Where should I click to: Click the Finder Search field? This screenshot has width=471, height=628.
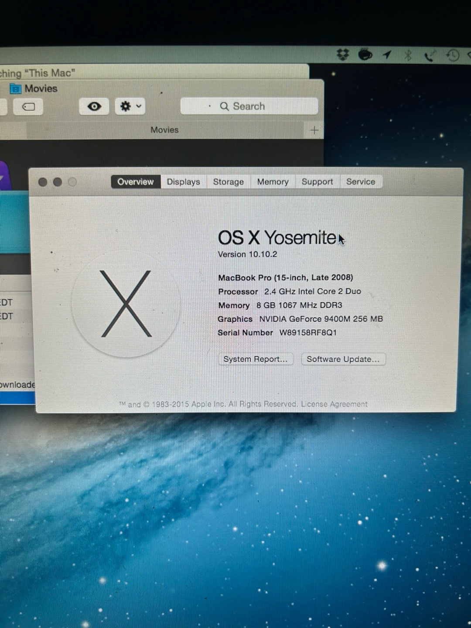coord(249,106)
